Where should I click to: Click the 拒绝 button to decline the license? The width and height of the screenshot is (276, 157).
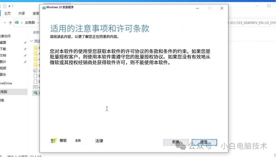click(176, 142)
